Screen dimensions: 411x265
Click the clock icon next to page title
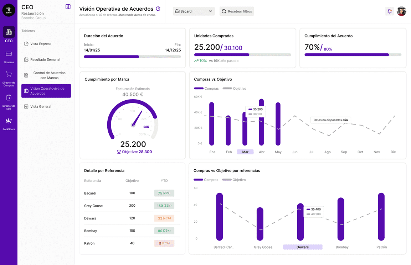158,9
